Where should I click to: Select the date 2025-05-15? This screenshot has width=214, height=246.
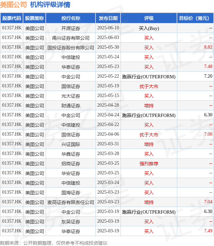[x=108, y=95]
